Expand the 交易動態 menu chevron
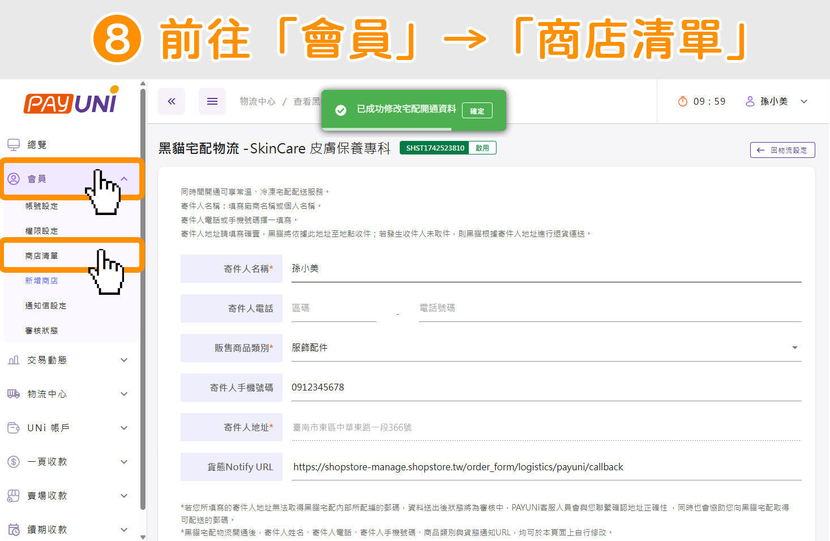Image resolution: width=830 pixels, height=541 pixels. (124, 360)
